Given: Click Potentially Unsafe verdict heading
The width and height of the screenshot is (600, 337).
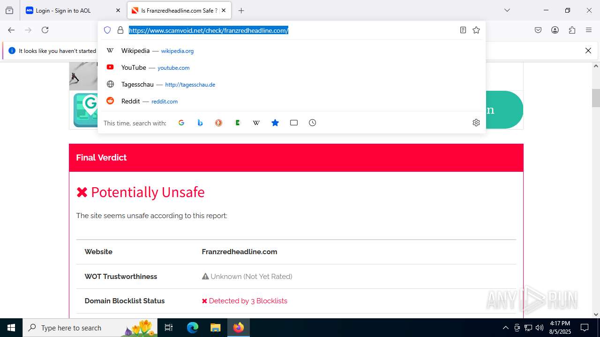Looking at the screenshot, I should pyautogui.click(x=141, y=192).
